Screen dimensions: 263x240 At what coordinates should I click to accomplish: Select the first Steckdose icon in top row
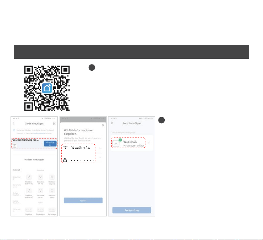(29, 177)
